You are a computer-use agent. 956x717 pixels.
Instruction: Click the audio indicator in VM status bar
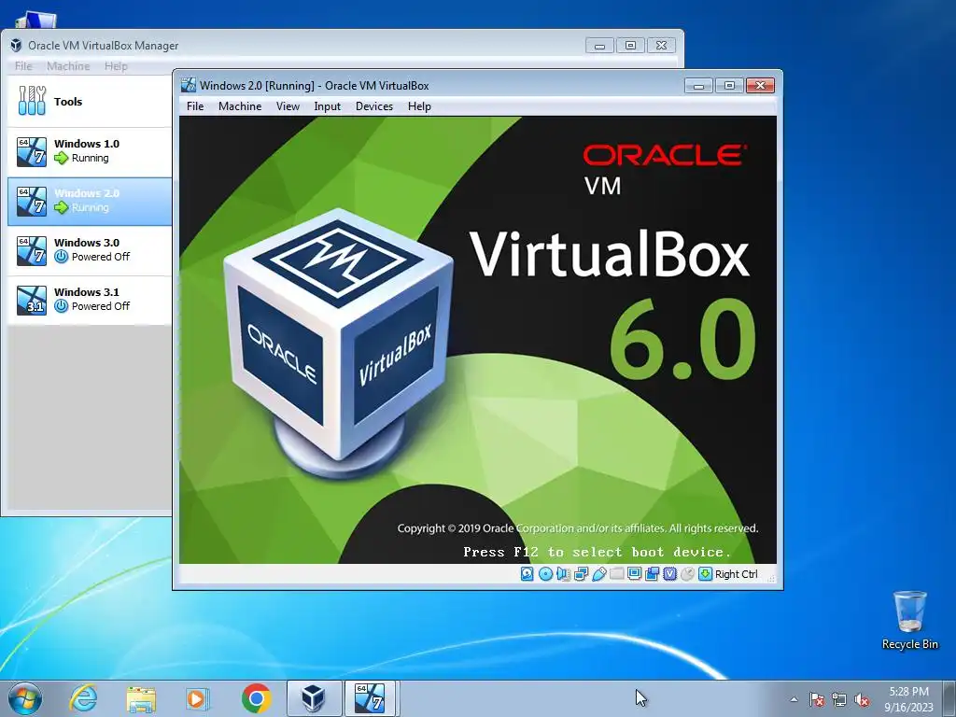click(x=563, y=574)
